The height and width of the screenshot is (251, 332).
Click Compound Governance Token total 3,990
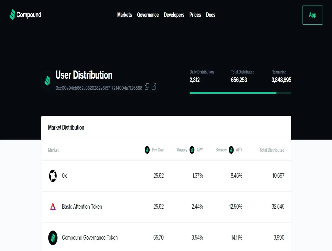click(279, 238)
